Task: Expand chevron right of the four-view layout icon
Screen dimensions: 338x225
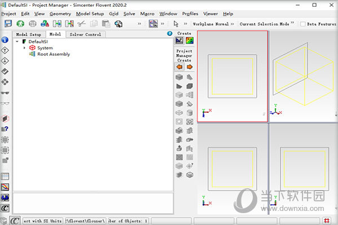Action: point(163,24)
